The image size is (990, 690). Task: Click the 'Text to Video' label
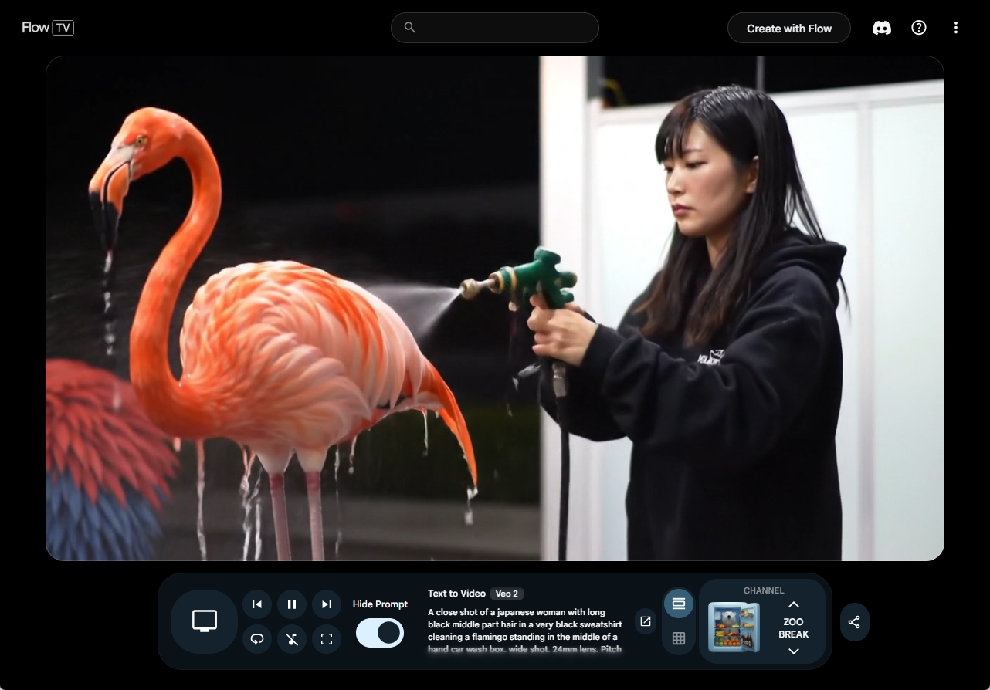pyautogui.click(x=456, y=594)
